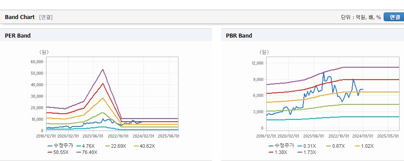
Task: Click the [연결] label beside Band Chart
Action: [46, 17]
